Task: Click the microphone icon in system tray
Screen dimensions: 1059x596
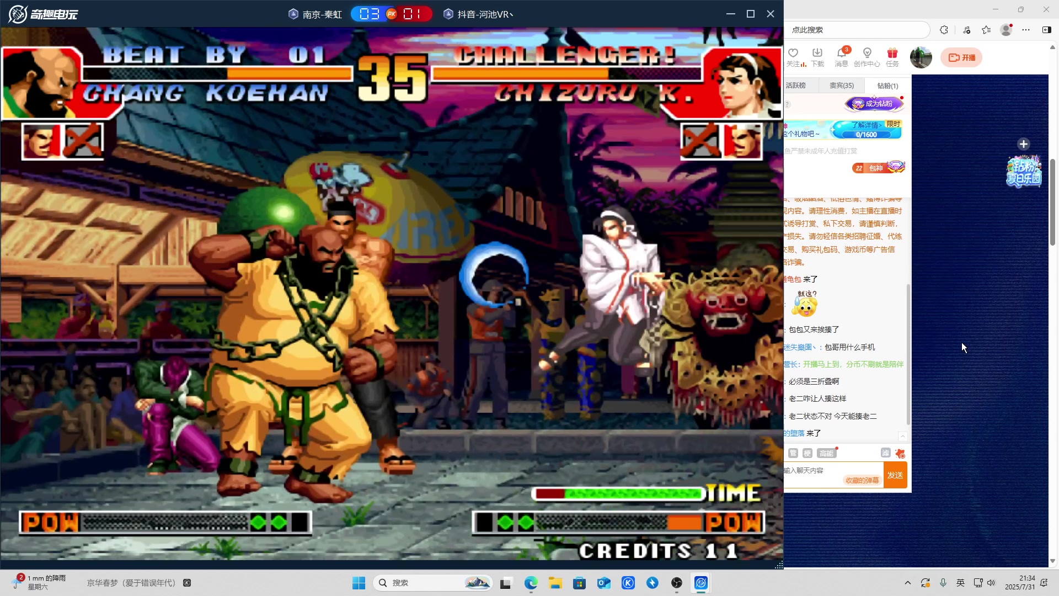Action: pyautogui.click(x=943, y=583)
